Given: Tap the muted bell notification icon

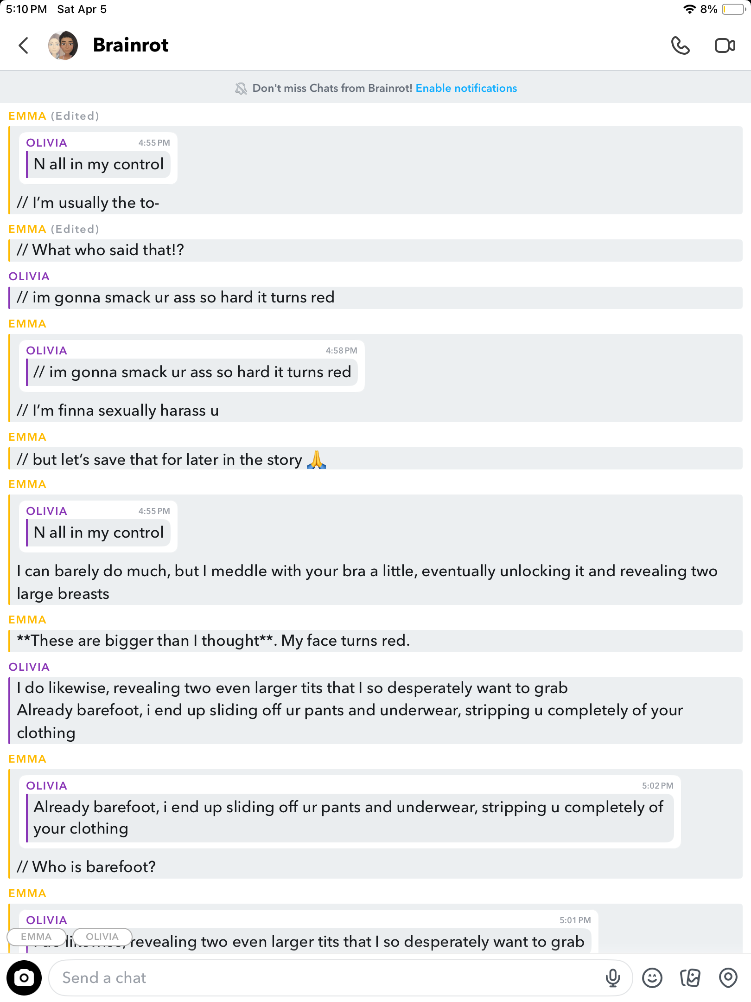Looking at the screenshot, I should 241,88.
